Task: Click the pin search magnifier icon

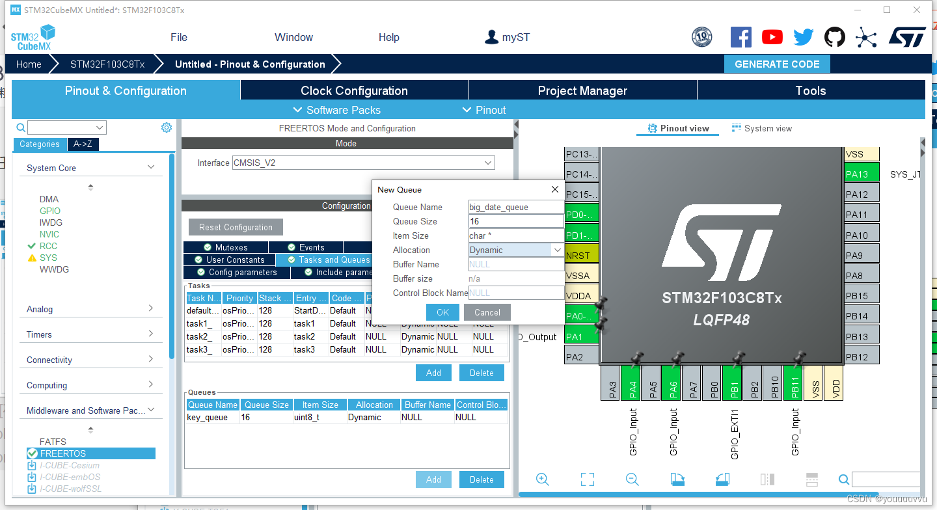Action: coord(844,480)
